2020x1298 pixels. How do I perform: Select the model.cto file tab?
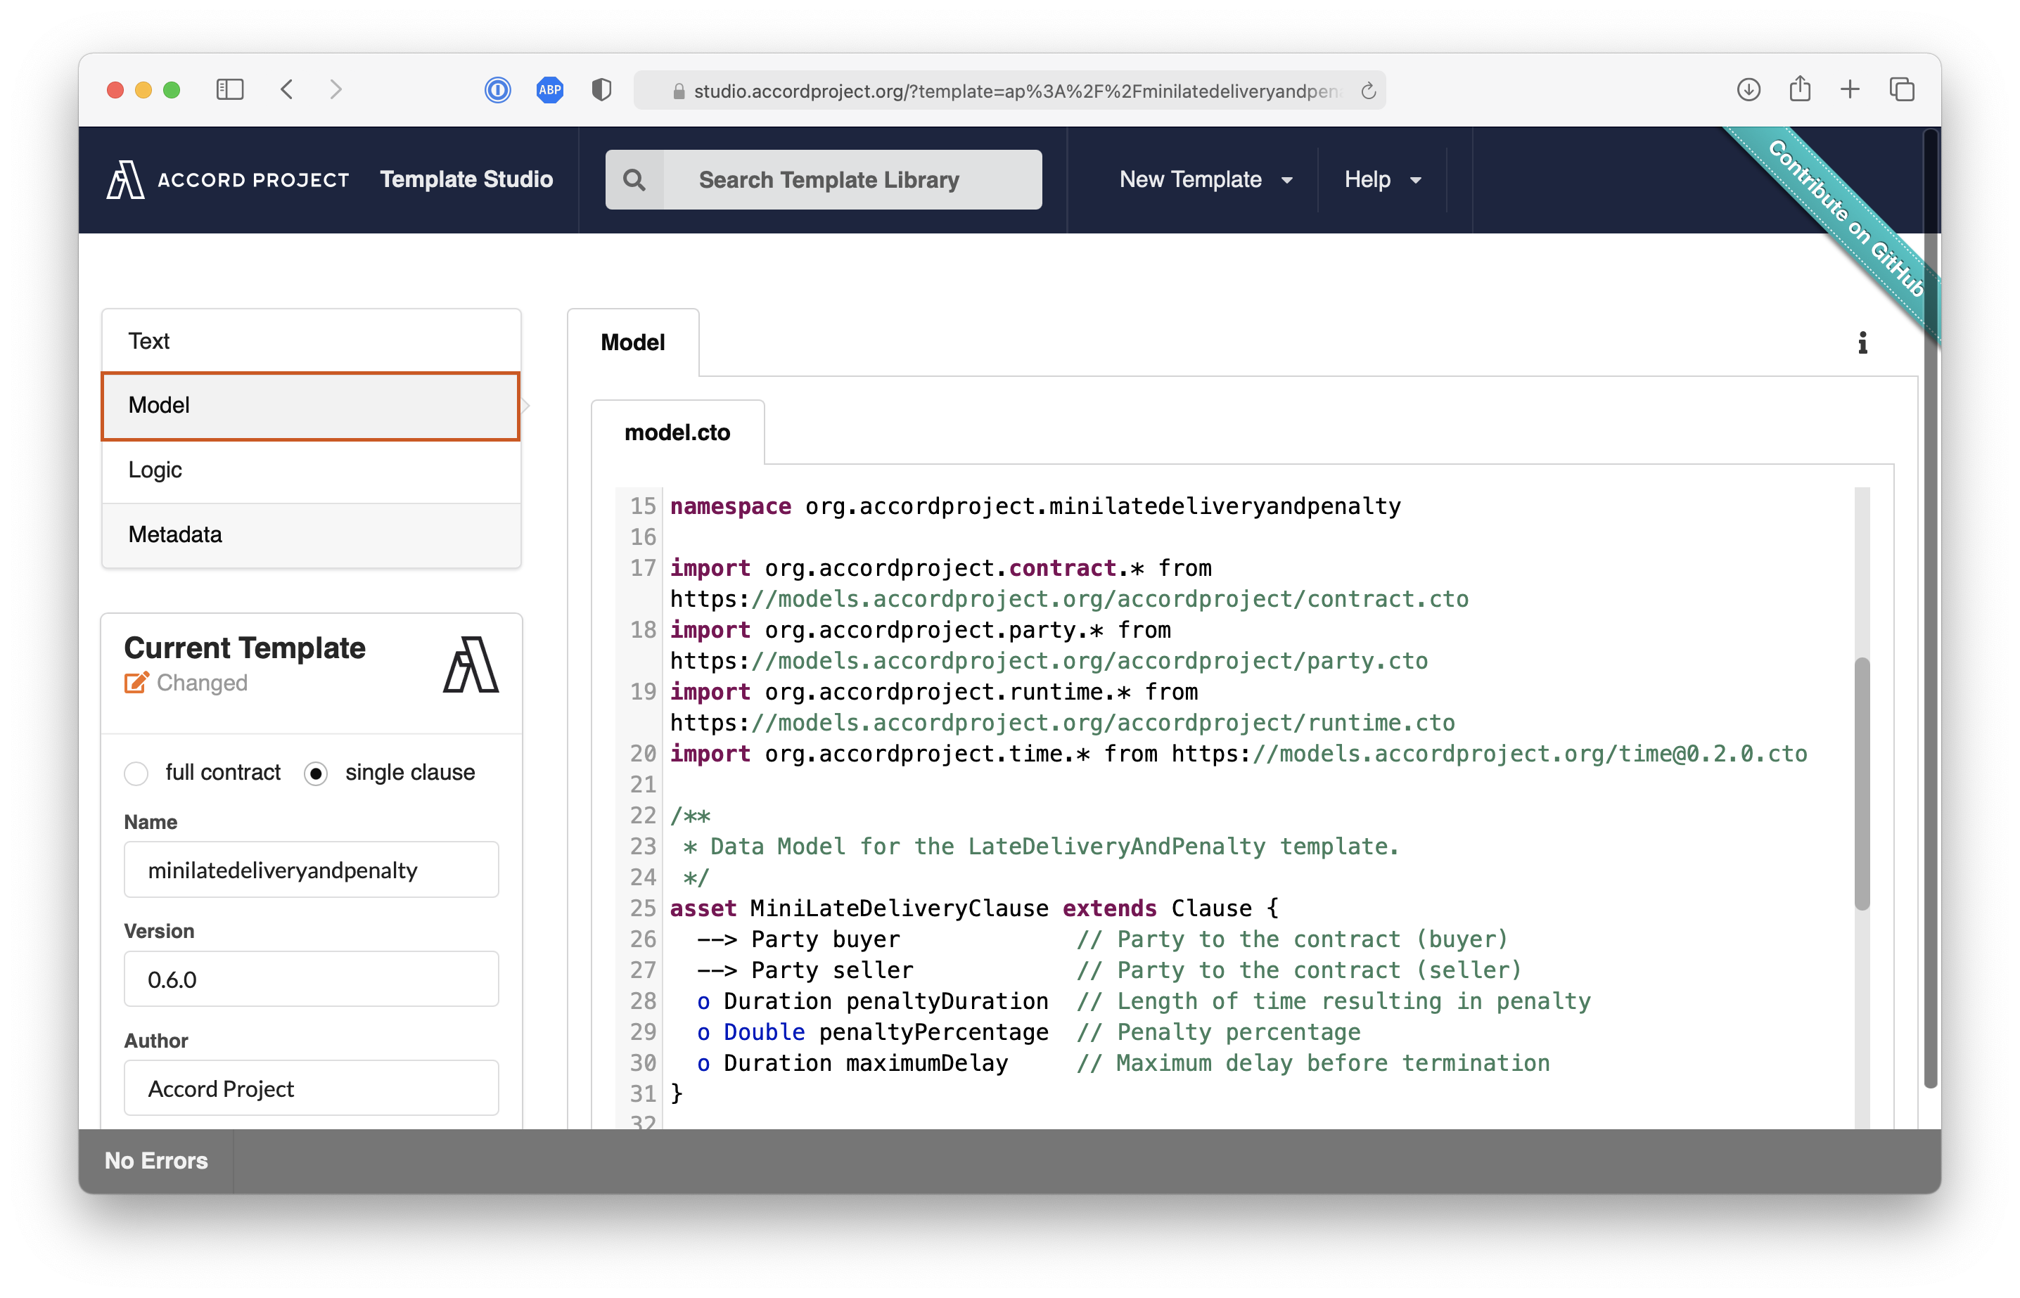[677, 432]
